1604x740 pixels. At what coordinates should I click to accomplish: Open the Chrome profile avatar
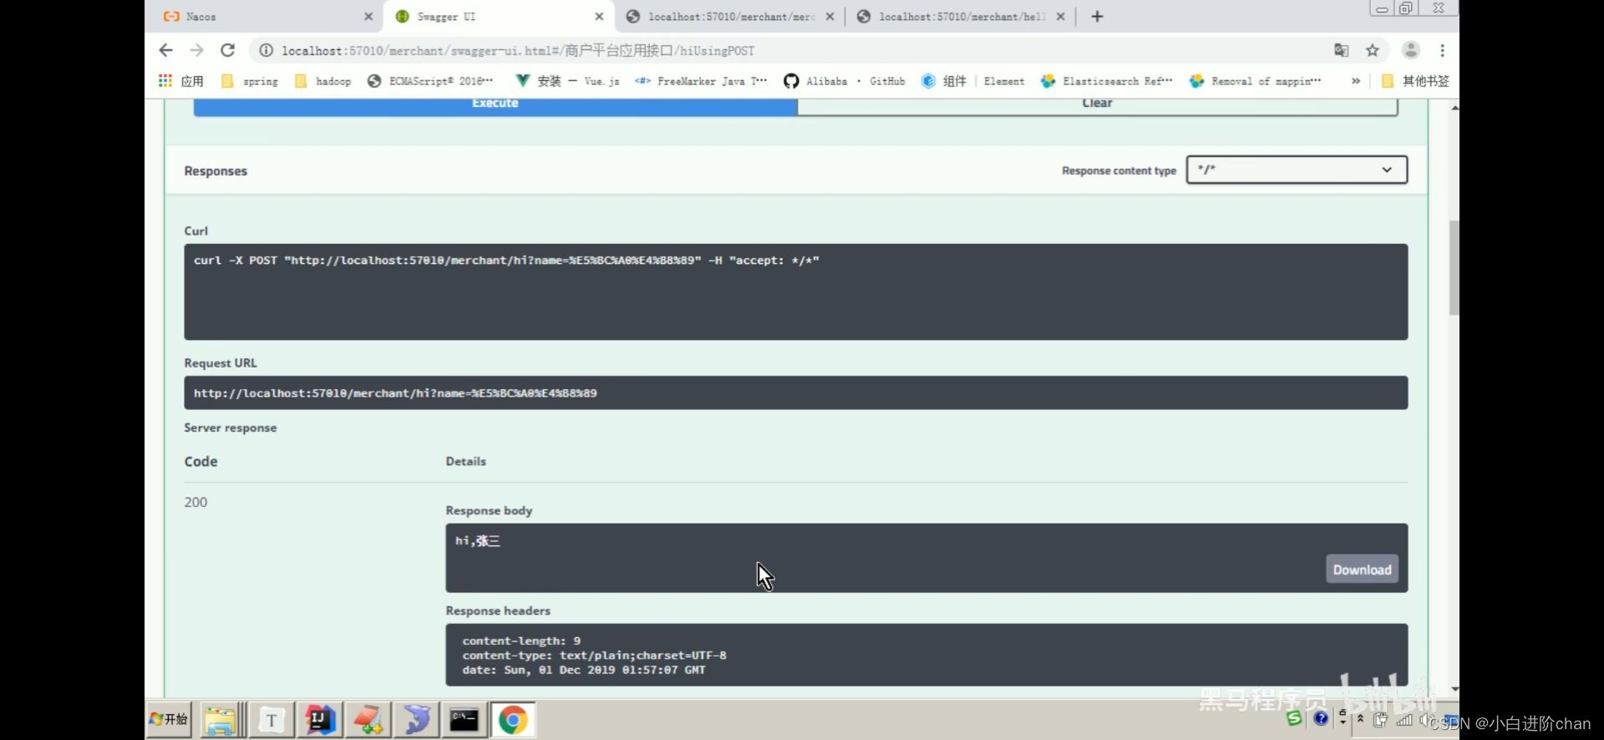tap(1411, 50)
